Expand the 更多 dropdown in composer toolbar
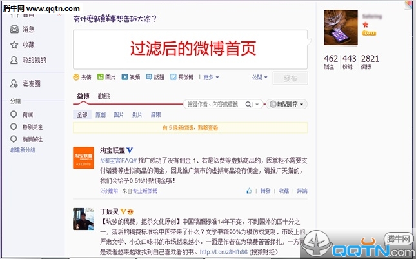This screenshot has width=416, height=259. (x=211, y=78)
